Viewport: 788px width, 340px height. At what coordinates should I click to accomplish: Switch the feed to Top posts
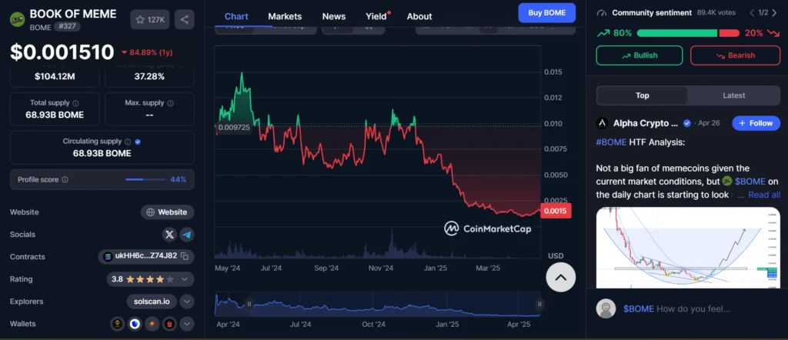pyautogui.click(x=642, y=95)
